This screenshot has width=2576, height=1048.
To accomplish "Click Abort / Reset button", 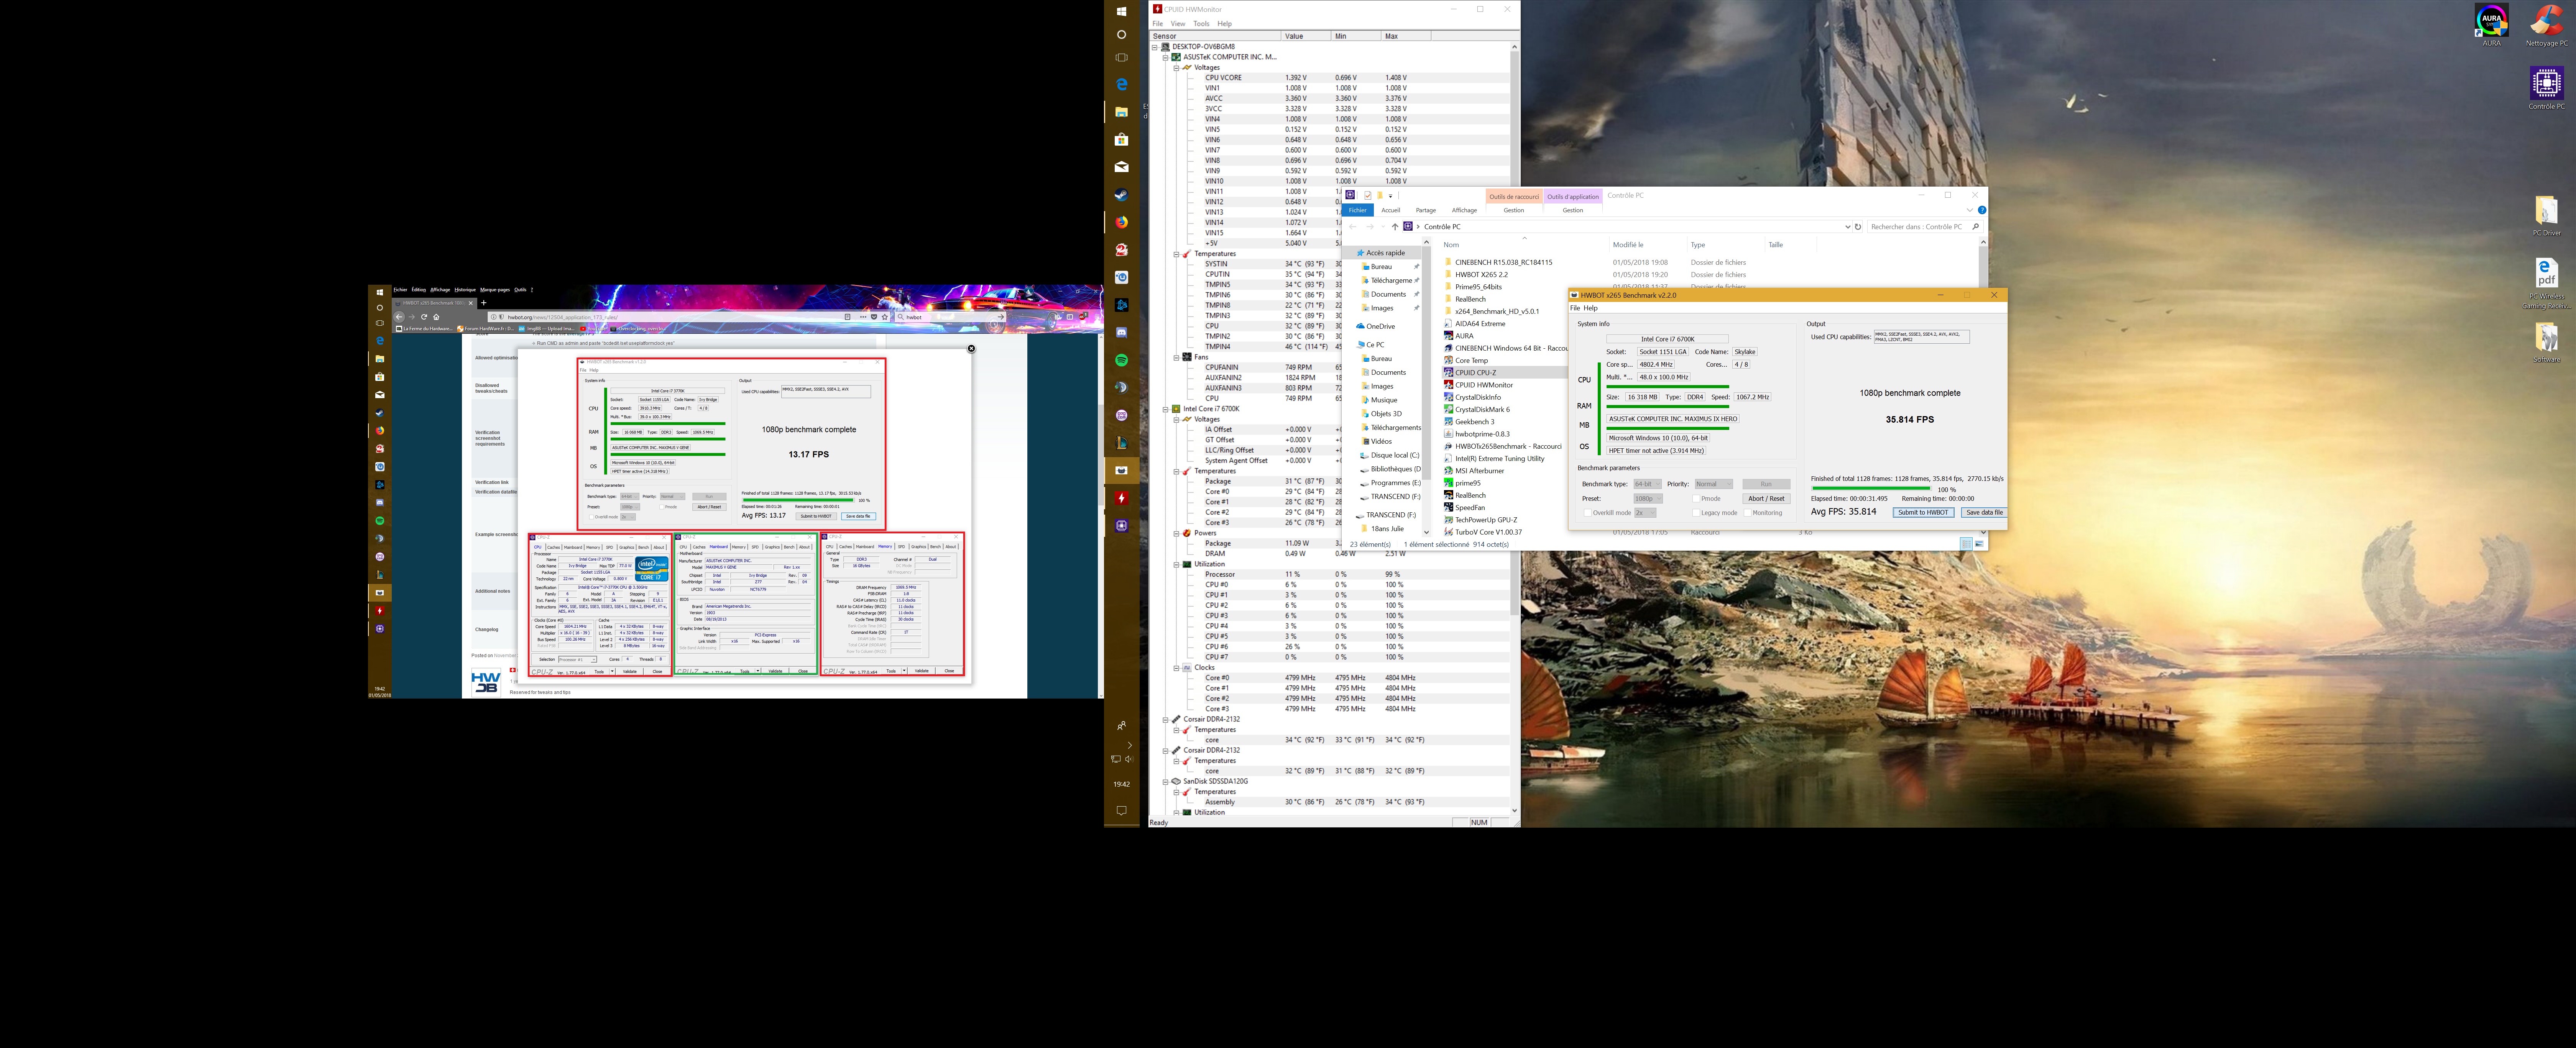I will (x=1766, y=498).
